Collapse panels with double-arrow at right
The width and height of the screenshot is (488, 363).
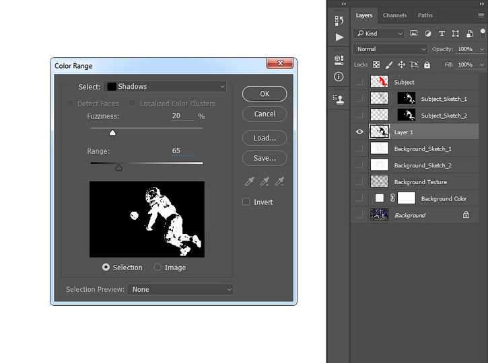click(x=482, y=3)
